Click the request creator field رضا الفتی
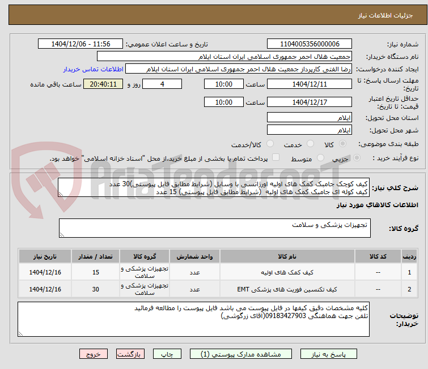 [x=239, y=69]
